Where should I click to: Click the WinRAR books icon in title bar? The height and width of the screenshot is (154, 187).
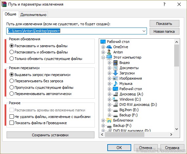4,4
